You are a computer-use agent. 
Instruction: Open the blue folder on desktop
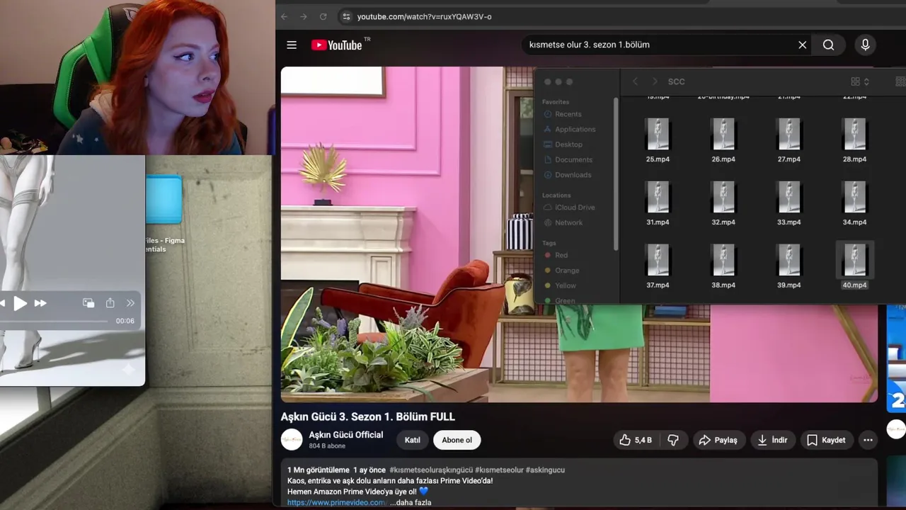click(164, 200)
